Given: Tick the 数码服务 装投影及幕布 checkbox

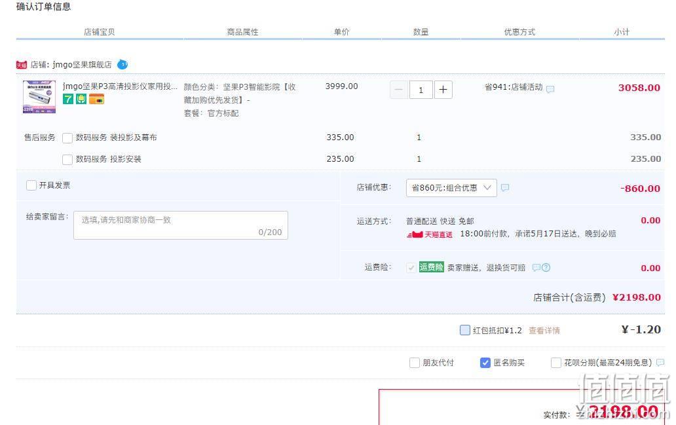Looking at the screenshot, I should pos(67,138).
